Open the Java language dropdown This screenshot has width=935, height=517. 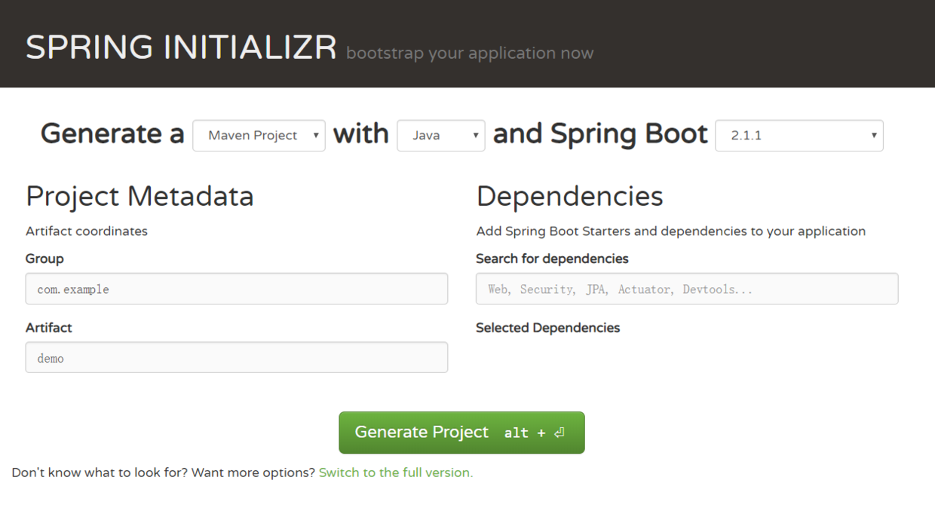point(441,136)
